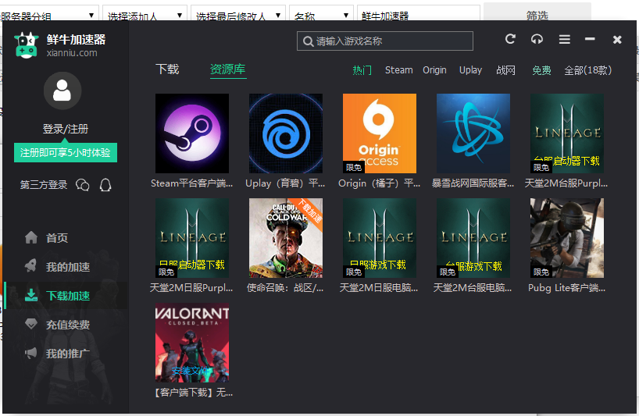Click xianniu.com site text
The height and width of the screenshot is (416, 639).
click(x=72, y=53)
